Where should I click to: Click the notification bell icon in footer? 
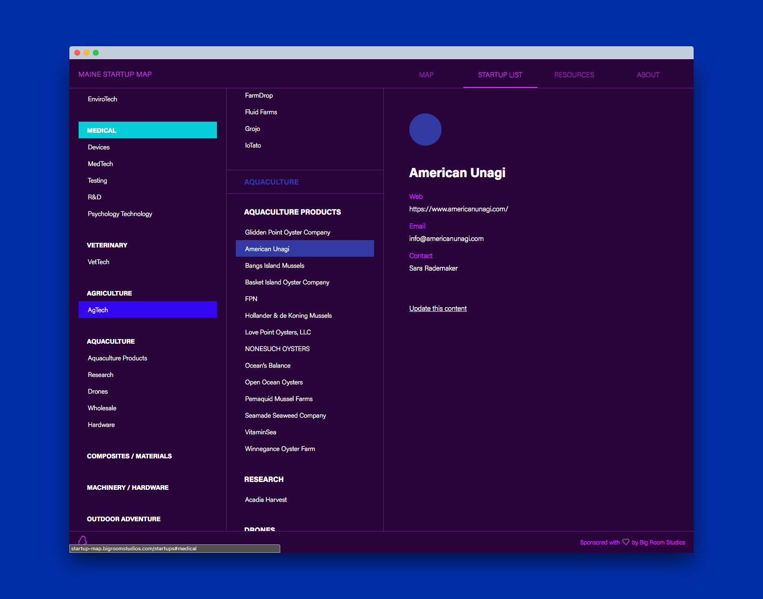pyautogui.click(x=83, y=540)
